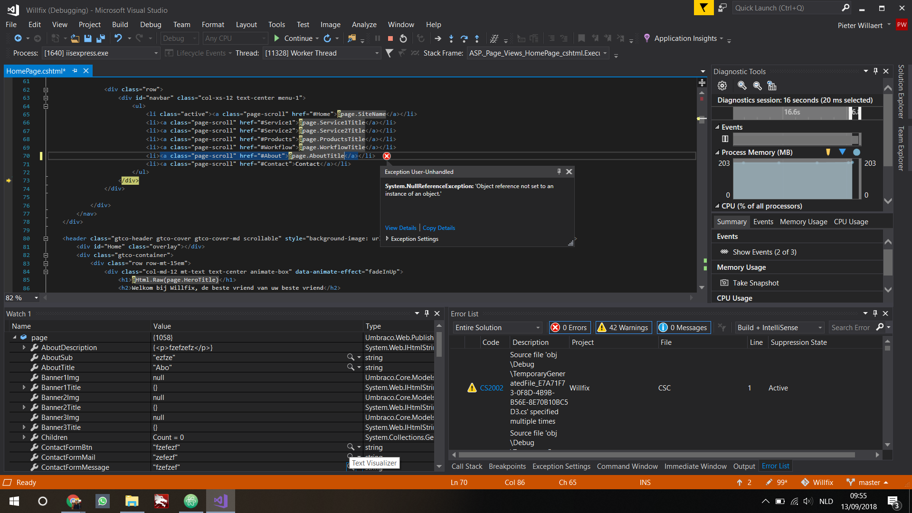
Task: Click the notifications flag icon in title bar
Action: 703,8
